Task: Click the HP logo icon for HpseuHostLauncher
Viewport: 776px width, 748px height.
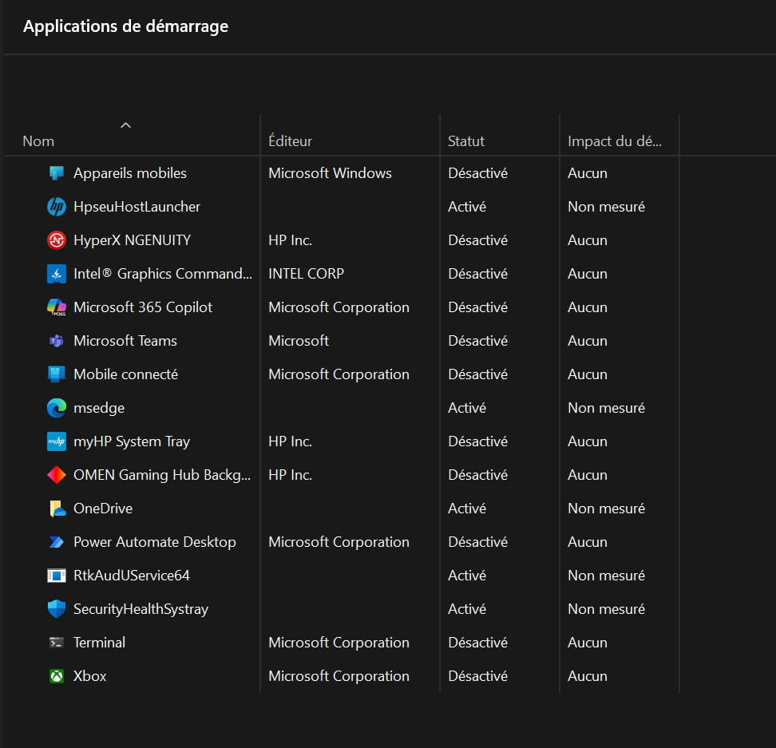Action: [57, 207]
